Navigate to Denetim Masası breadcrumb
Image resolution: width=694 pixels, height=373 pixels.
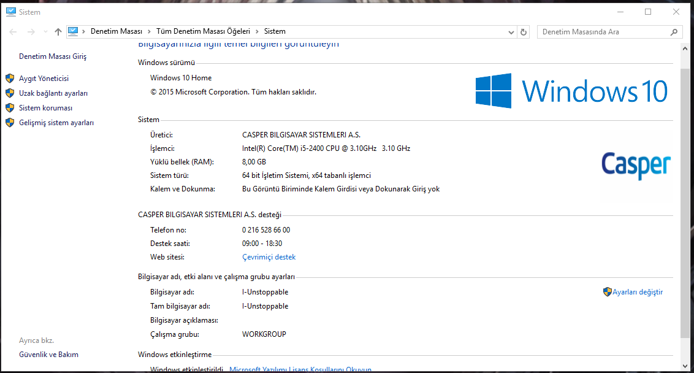tap(116, 31)
